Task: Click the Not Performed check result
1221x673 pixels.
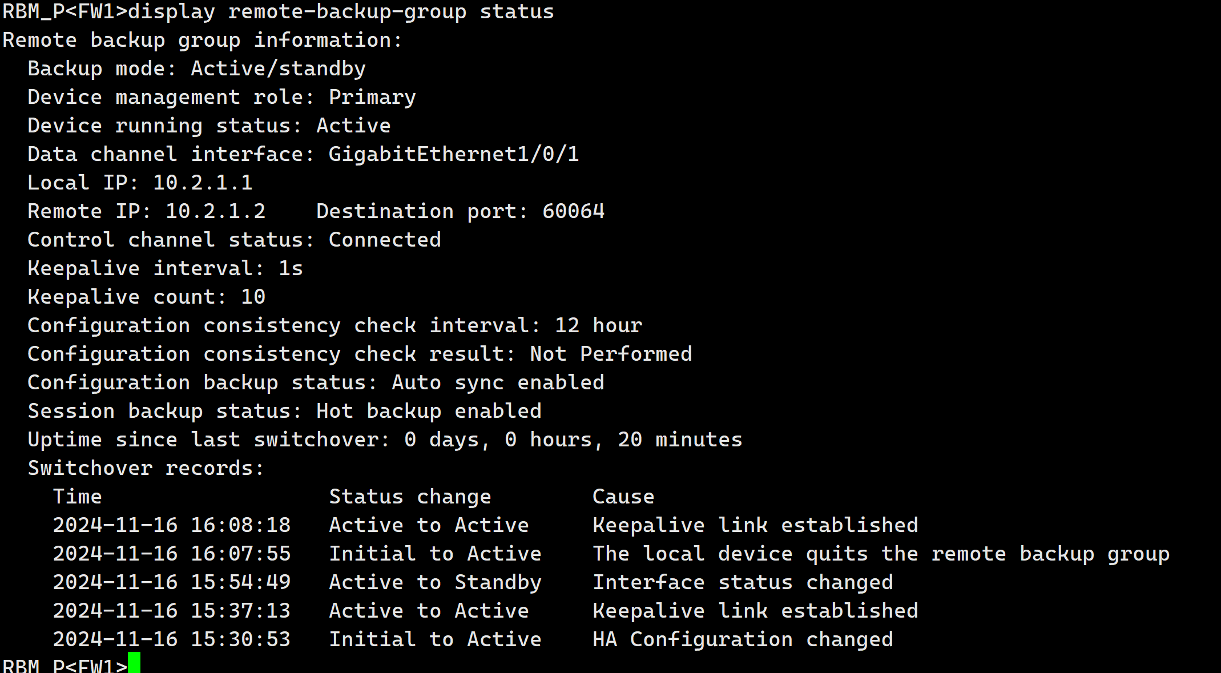Action: [x=611, y=354]
